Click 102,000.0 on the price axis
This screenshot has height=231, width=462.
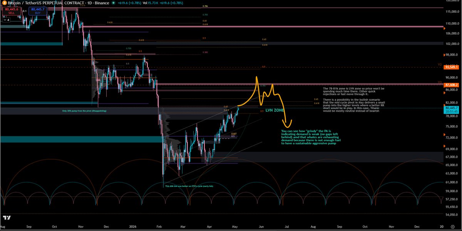453,43
